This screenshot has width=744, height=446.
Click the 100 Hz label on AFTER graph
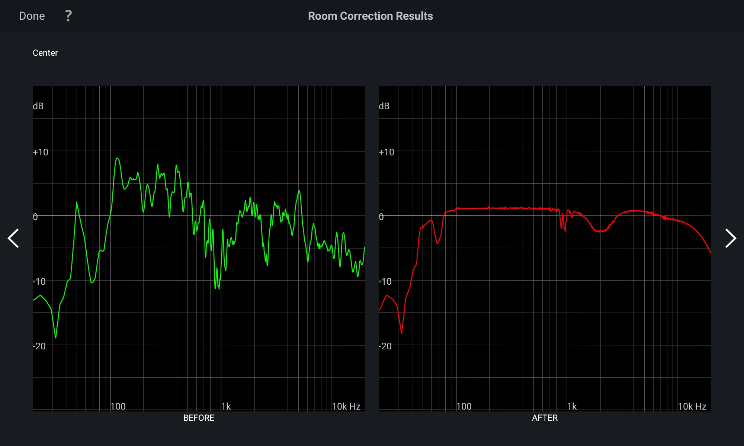click(x=464, y=406)
